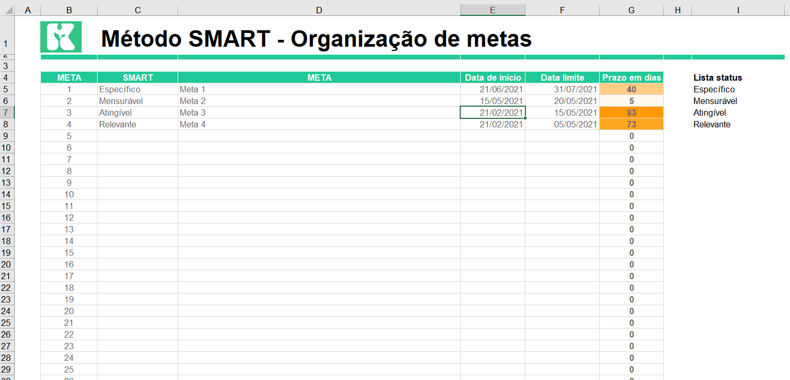The image size is (790, 380).
Task: Click the Lista status heading
Action: (x=717, y=77)
